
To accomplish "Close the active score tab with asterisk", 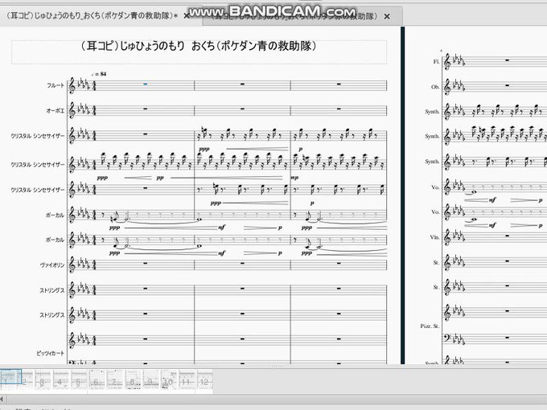I will click(x=187, y=16).
